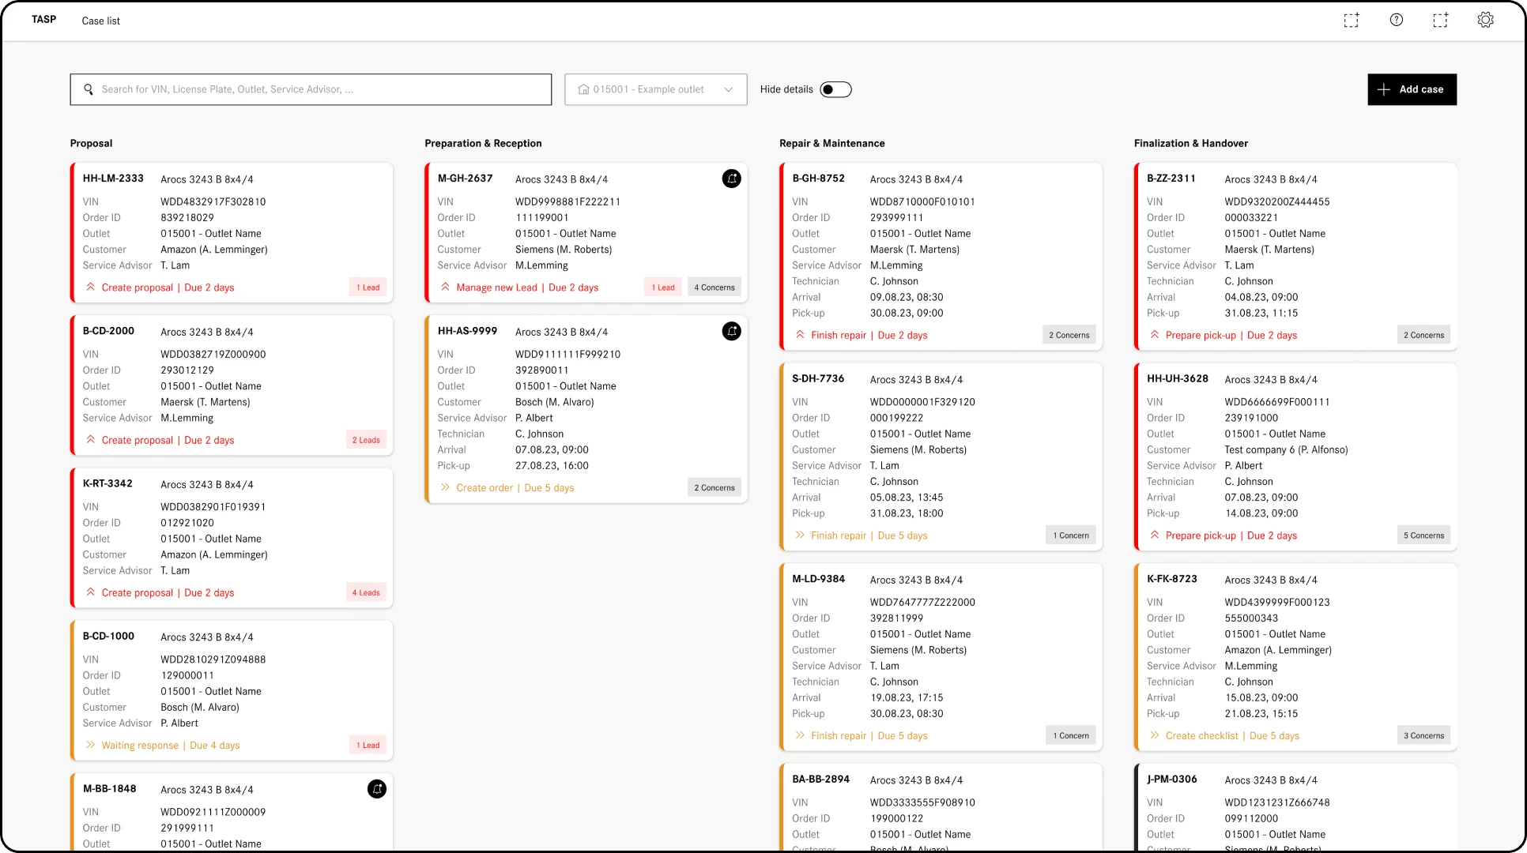
Task: Click red priority arrows icon on K-RT-3342
Action: click(x=91, y=592)
